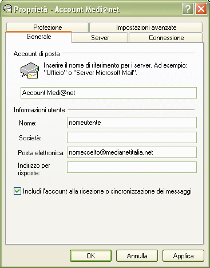210x268 pixels.
Task: Focus the empty Società field
Action: click(x=132, y=137)
